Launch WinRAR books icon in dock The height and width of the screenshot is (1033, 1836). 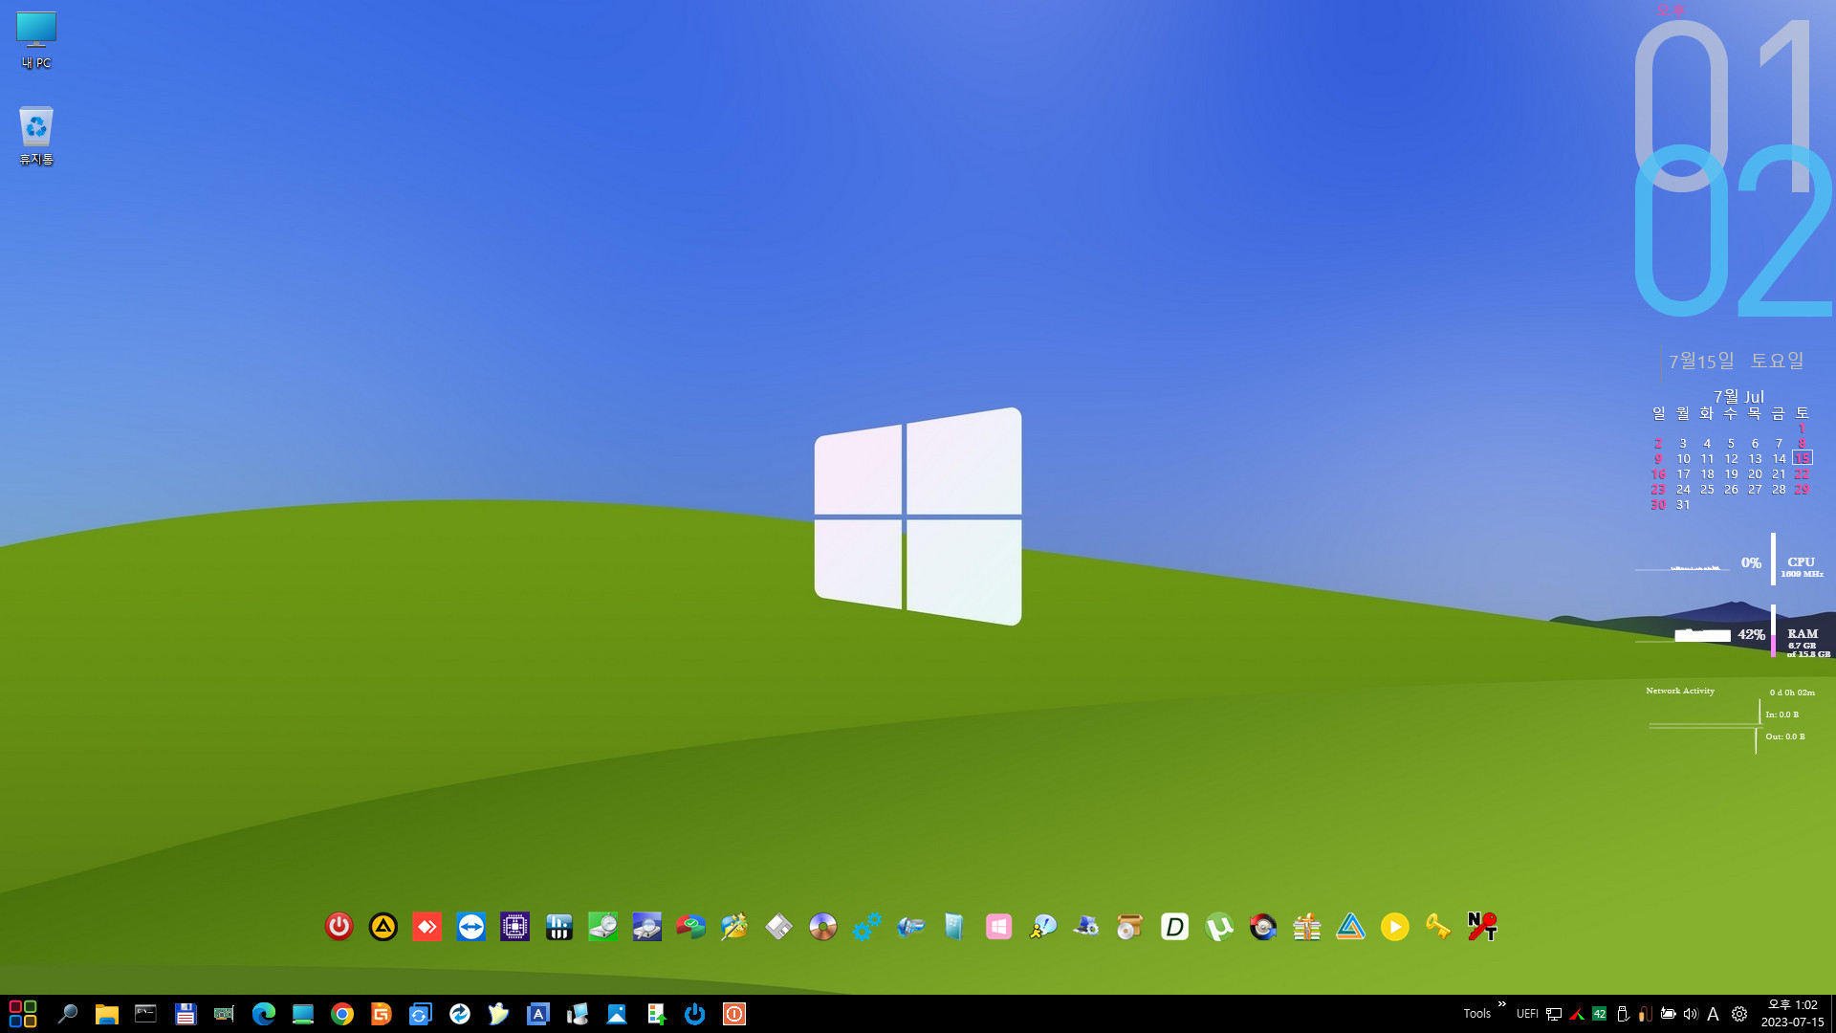coord(1307,926)
